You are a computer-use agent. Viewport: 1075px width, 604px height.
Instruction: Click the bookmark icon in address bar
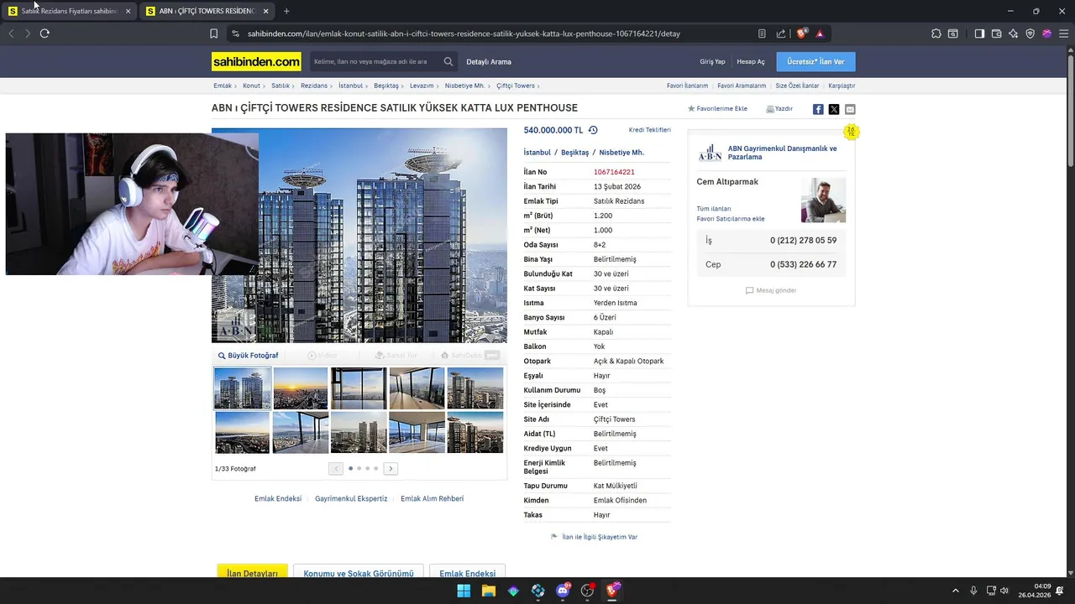click(x=213, y=34)
